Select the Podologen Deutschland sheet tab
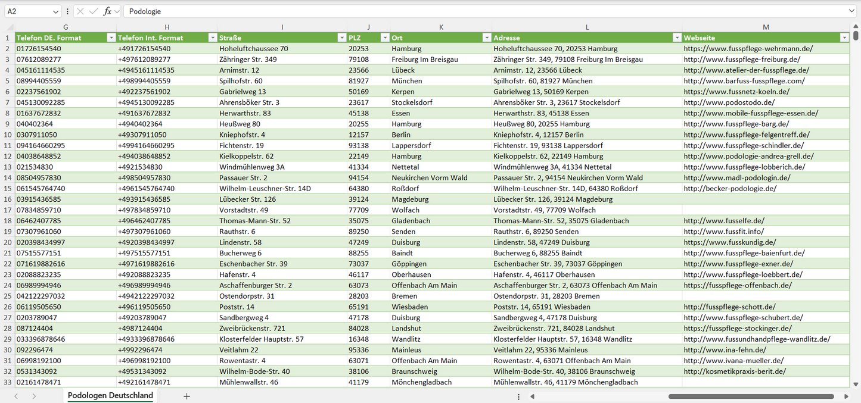The height and width of the screenshot is (403, 861). 110,395
